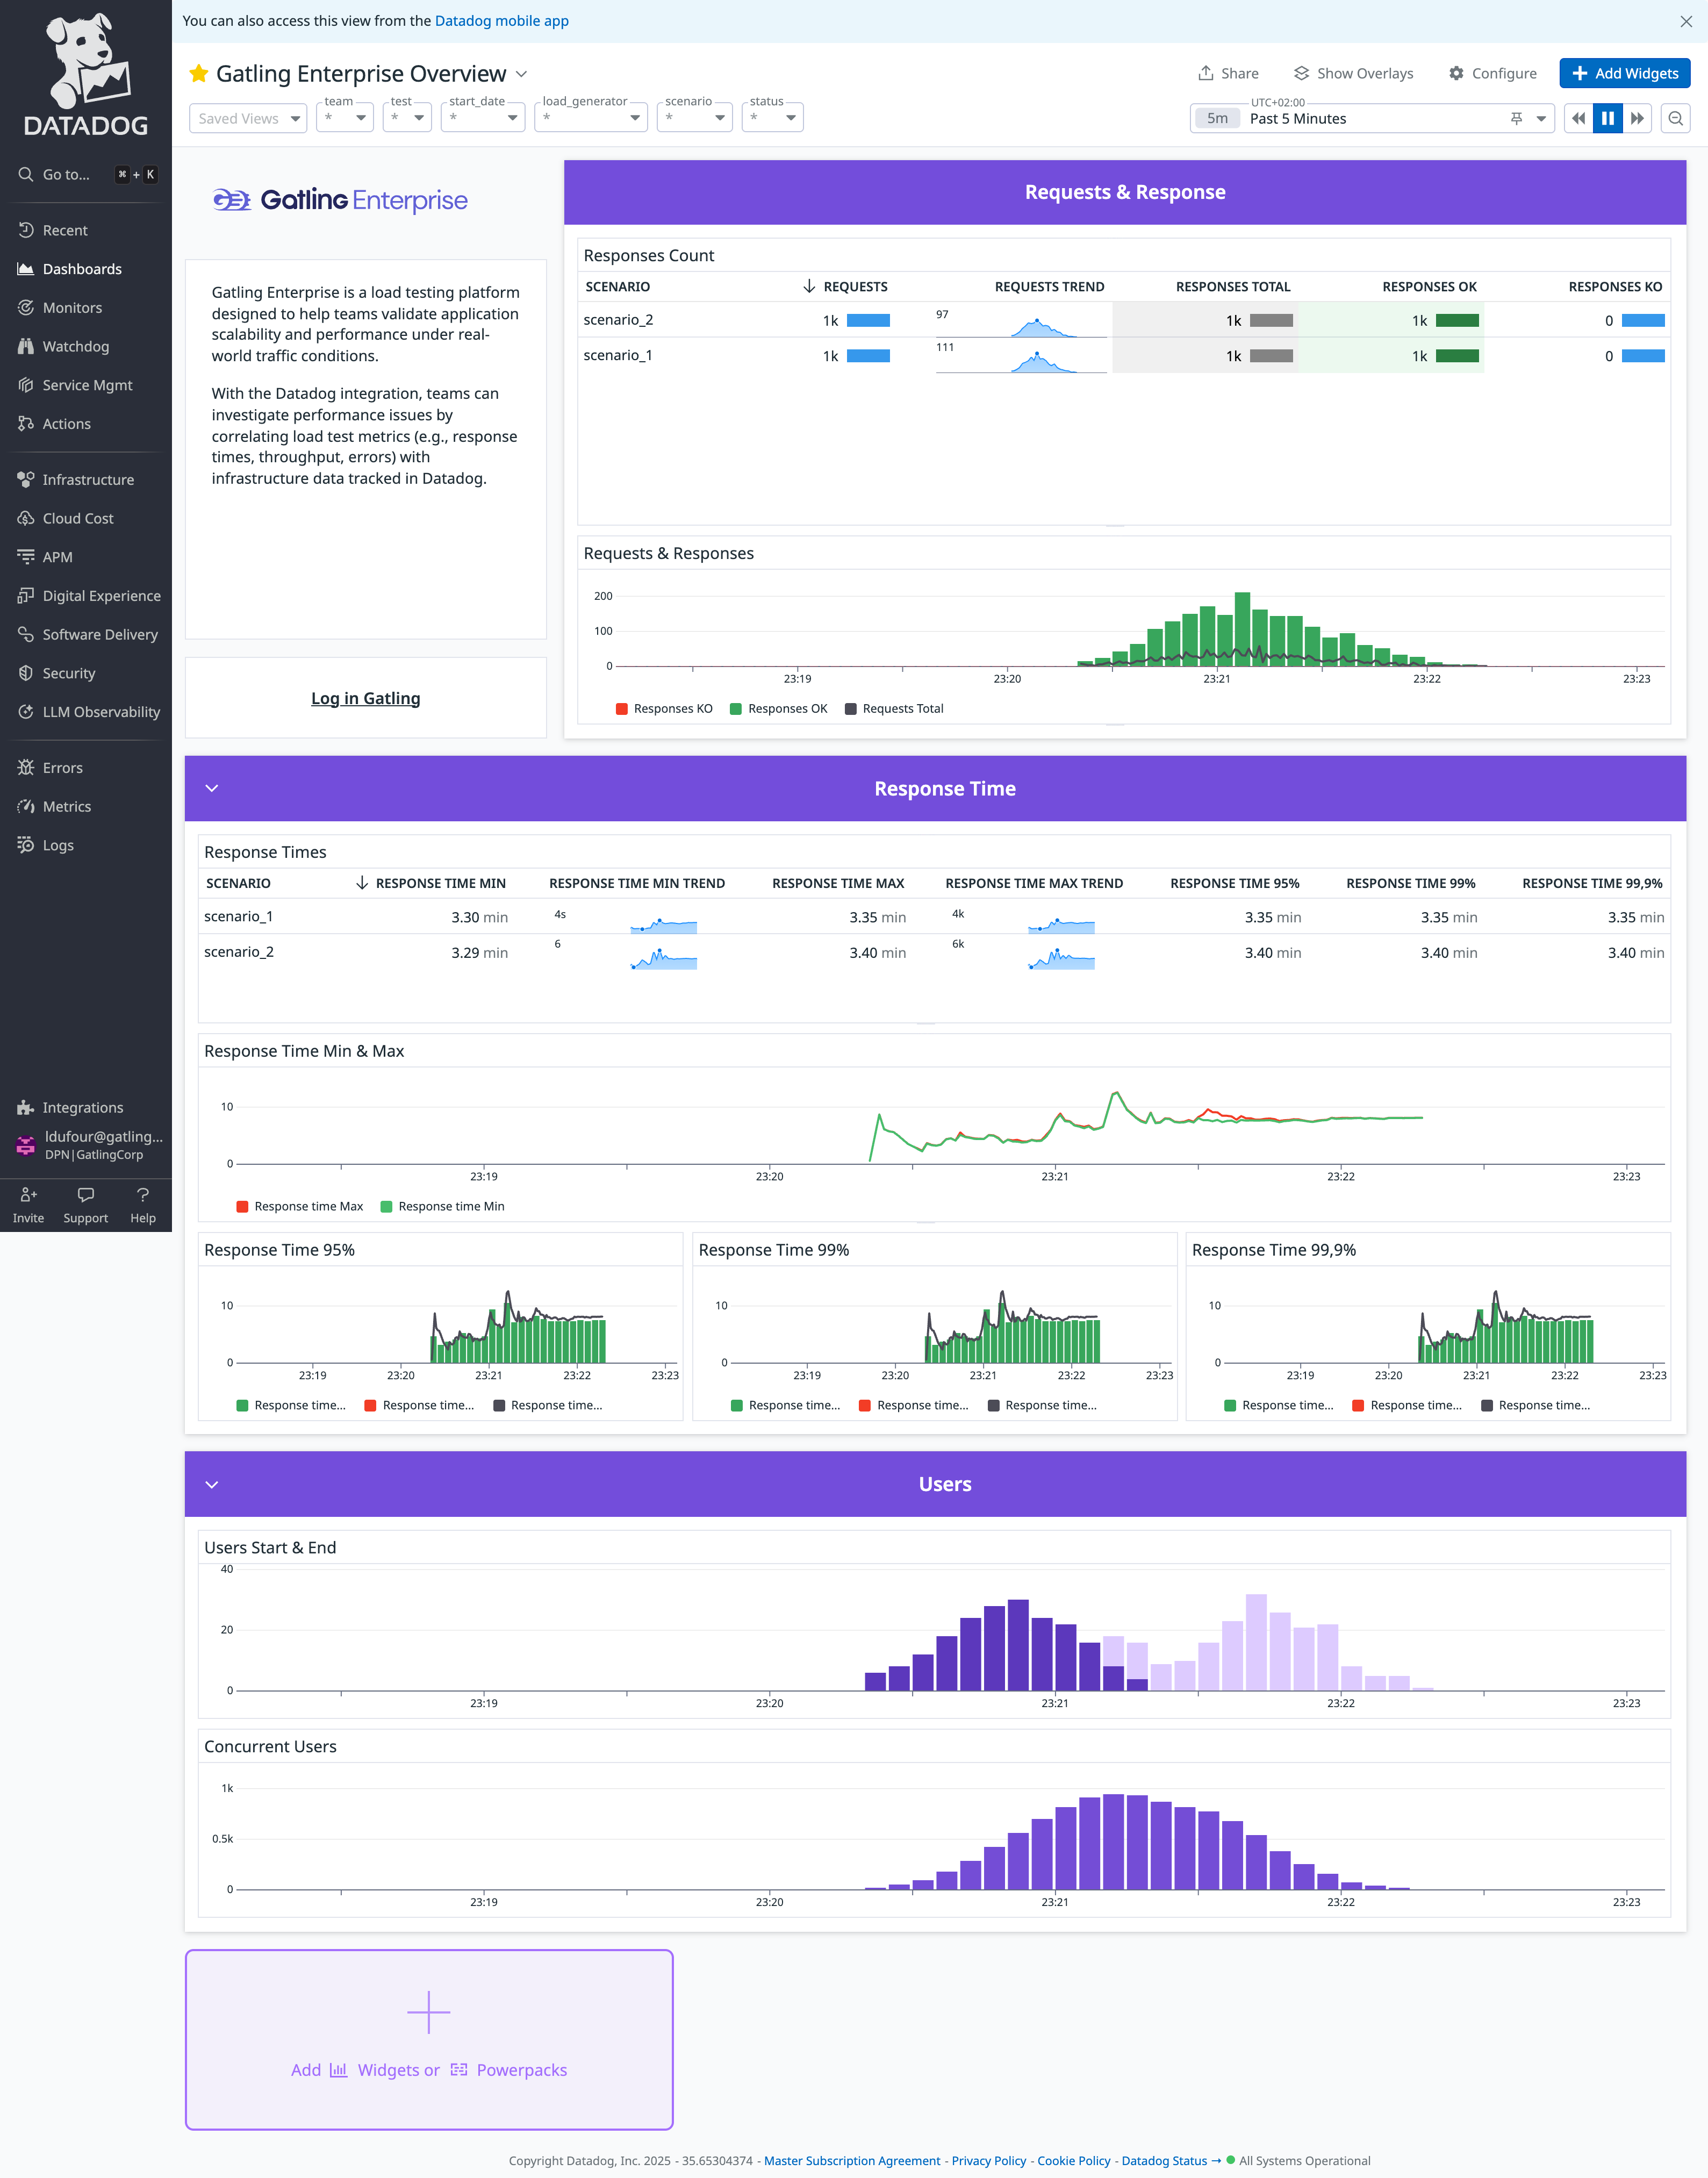Open the Go to search icon
Image resolution: width=1708 pixels, height=2178 pixels.
26,174
